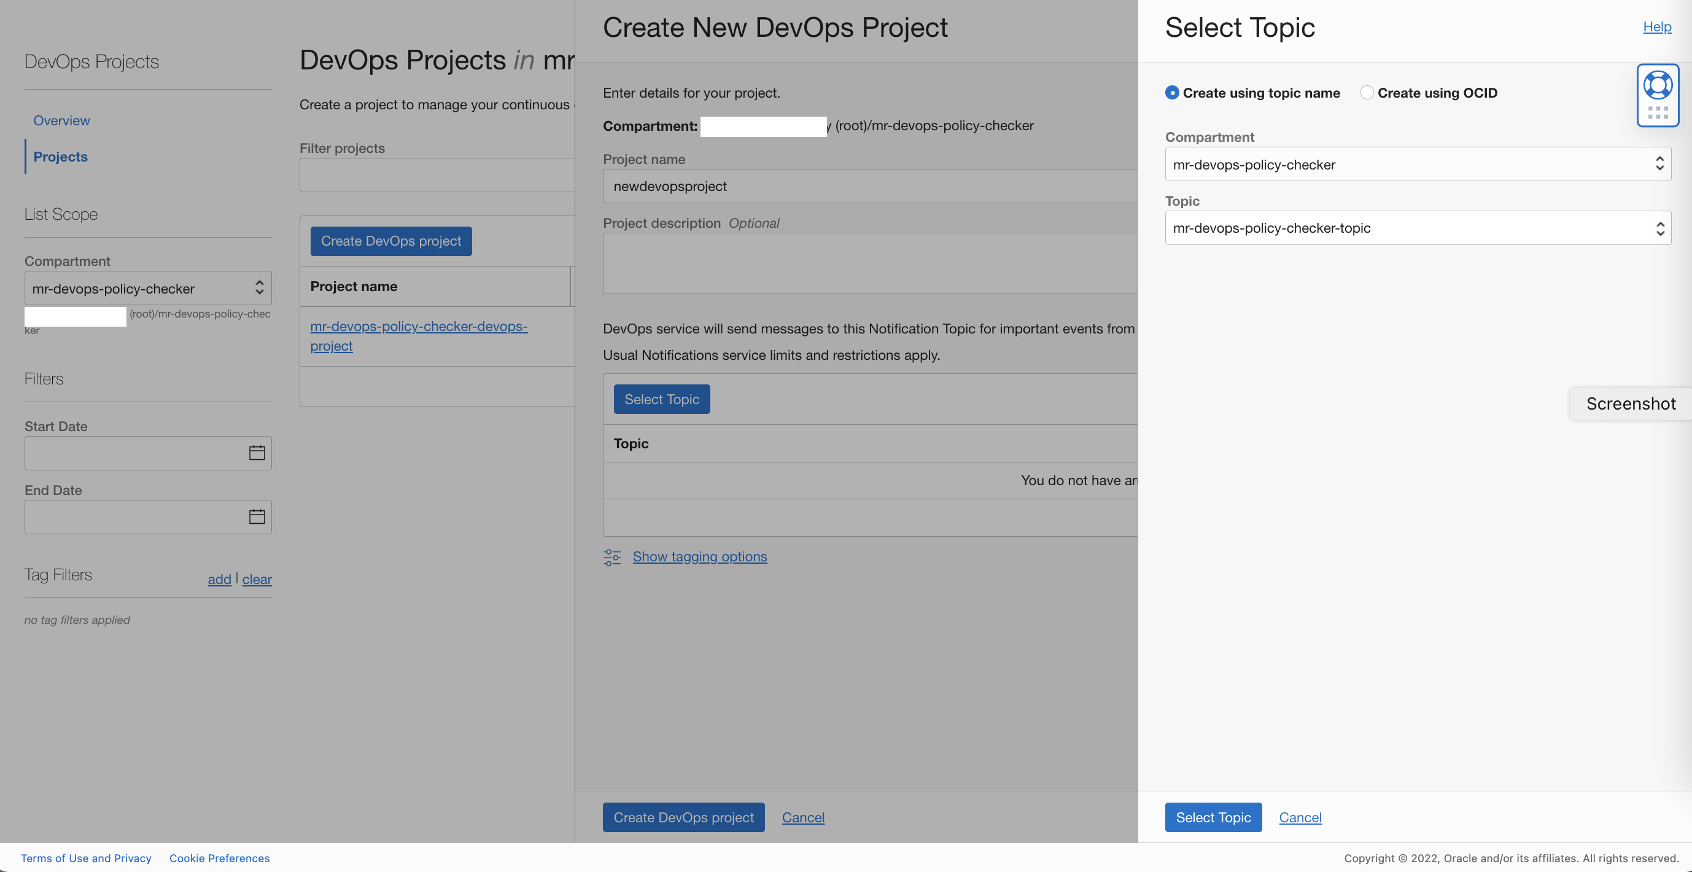This screenshot has height=872, width=1692.
Task: Focus the Project description text area
Action: click(870, 263)
